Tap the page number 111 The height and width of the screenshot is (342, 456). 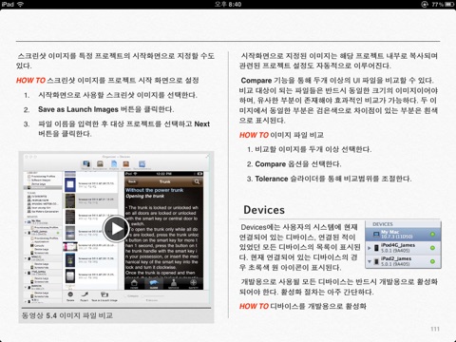(x=435, y=329)
